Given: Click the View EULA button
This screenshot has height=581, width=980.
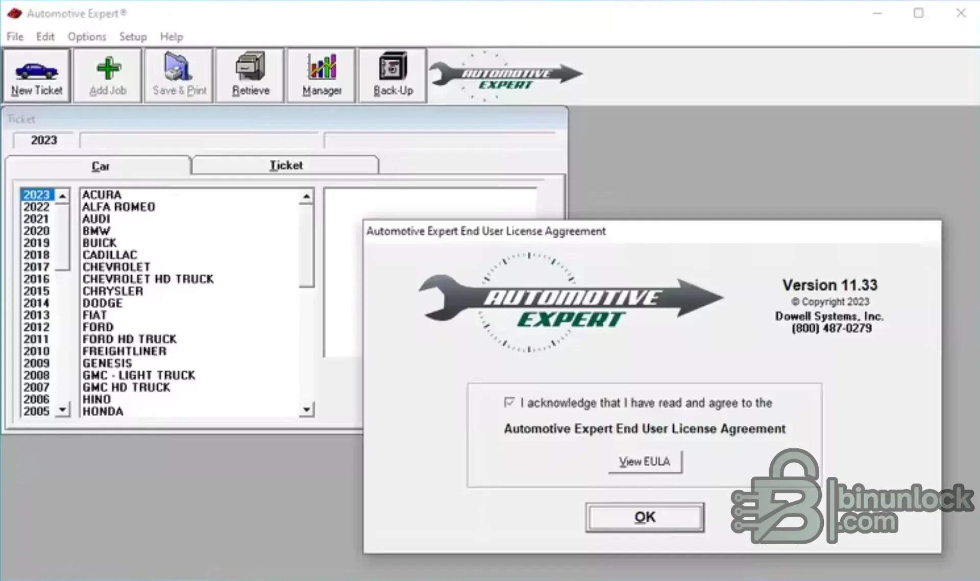Looking at the screenshot, I should click(645, 462).
